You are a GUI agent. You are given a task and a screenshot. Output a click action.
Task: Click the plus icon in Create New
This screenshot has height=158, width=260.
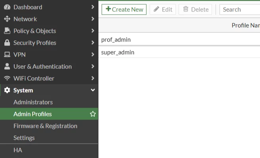pyautogui.click(x=108, y=9)
